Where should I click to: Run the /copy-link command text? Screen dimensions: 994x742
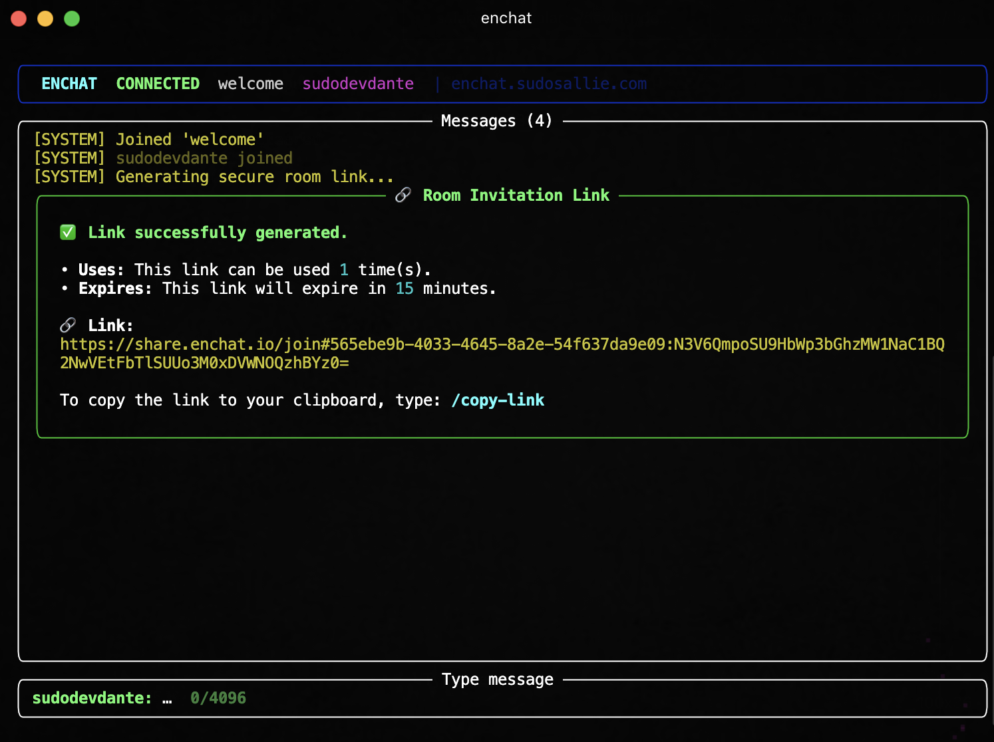pos(498,400)
